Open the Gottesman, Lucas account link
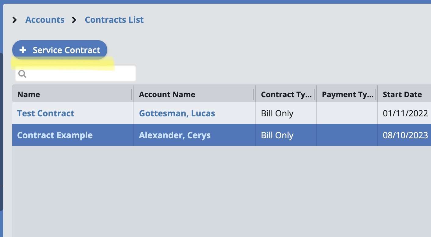This screenshot has width=431, height=237. point(177,113)
